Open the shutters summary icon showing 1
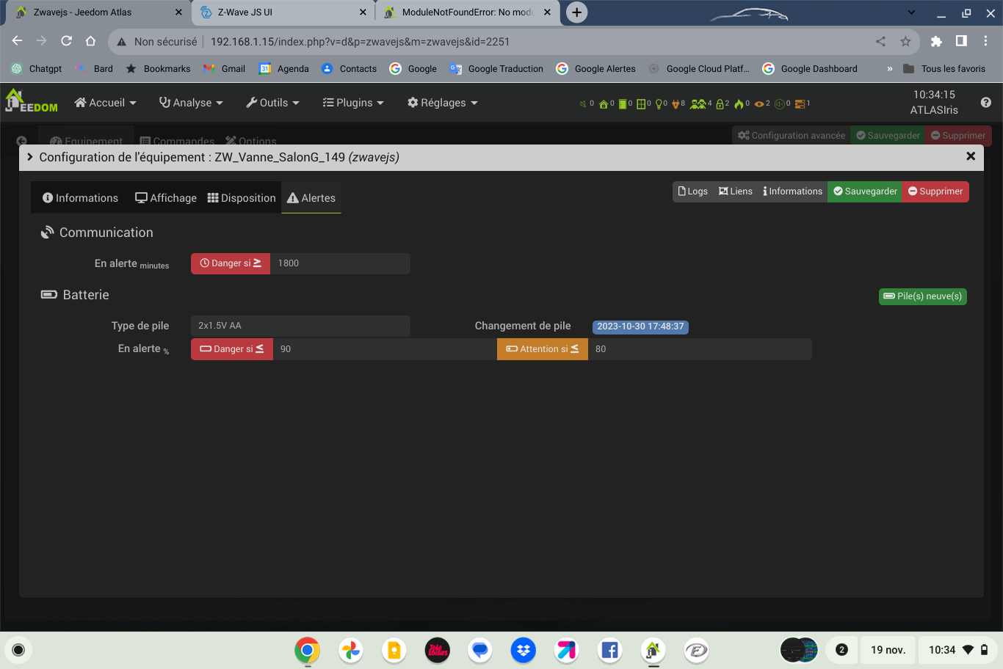 pyautogui.click(x=800, y=103)
